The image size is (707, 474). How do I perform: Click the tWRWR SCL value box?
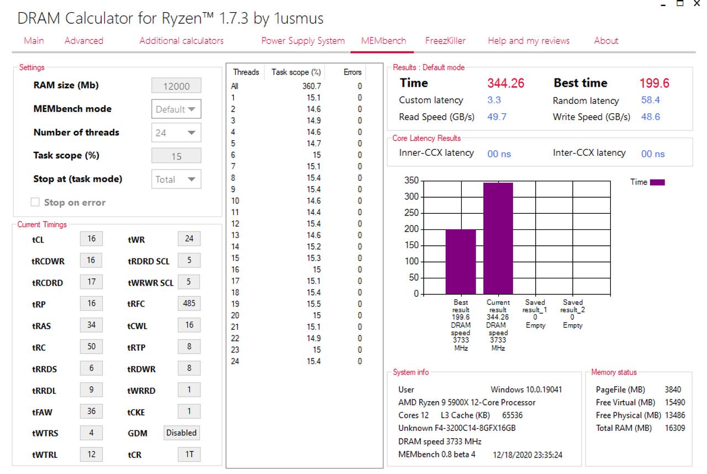click(189, 282)
